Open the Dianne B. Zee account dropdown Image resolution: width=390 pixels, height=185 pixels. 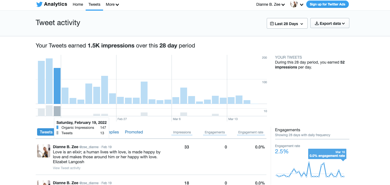[270, 4]
